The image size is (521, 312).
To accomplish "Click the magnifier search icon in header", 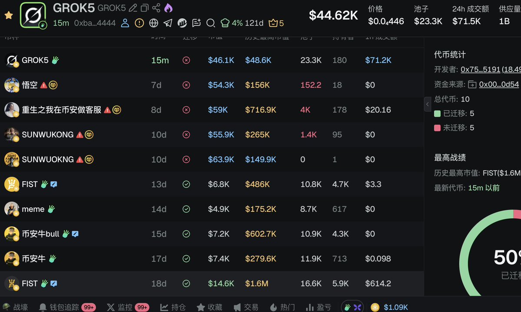I will pyautogui.click(x=211, y=23).
